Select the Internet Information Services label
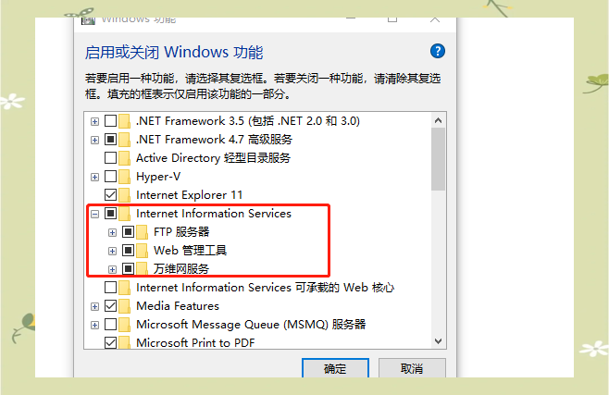The height and width of the screenshot is (395, 609). (x=214, y=214)
